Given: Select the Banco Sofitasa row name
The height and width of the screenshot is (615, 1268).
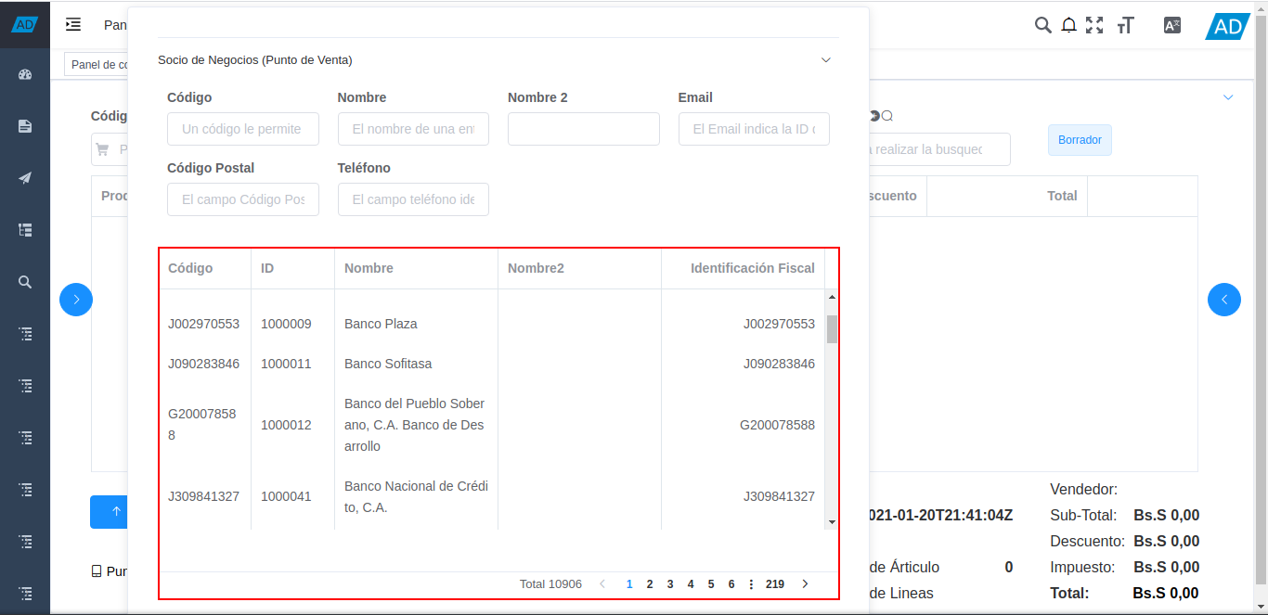Looking at the screenshot, I should pyautogui.click(x=388, y=364).
